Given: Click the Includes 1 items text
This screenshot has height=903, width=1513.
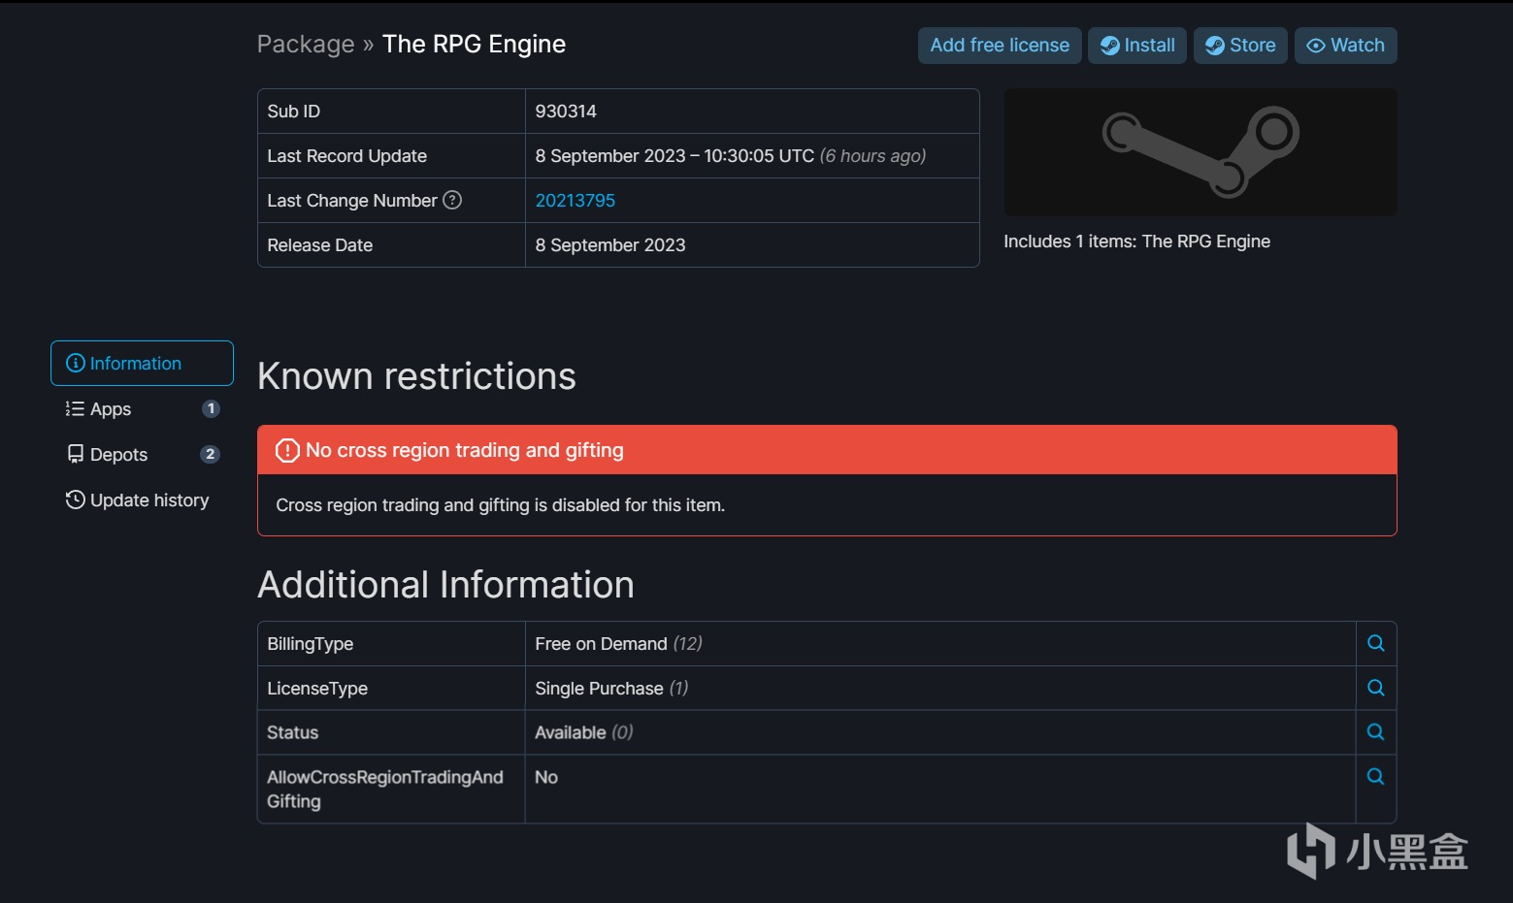Looking at the screenshot, I should click(1136, 242).
